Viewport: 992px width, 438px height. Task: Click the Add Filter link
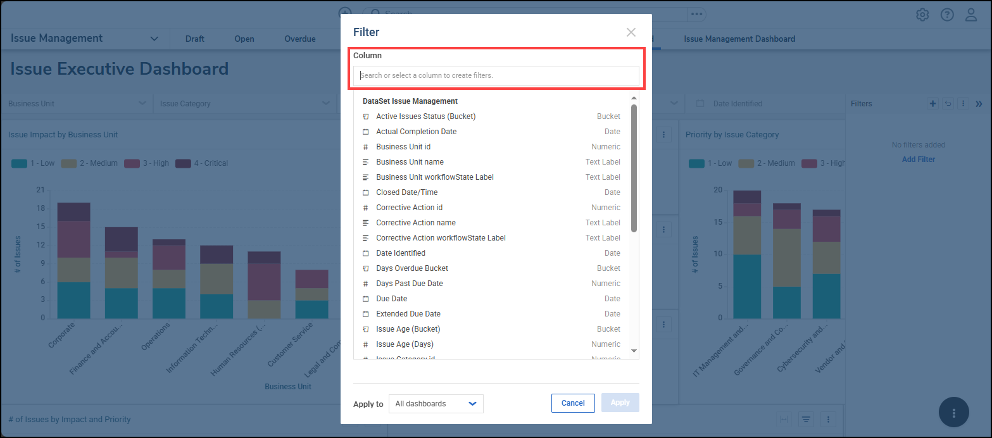918,160
